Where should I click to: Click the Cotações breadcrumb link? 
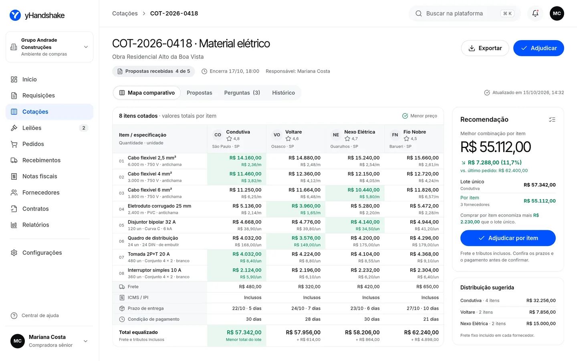coord(125,14)
